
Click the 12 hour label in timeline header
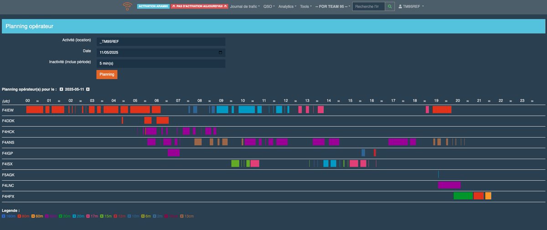(x=286, y=100)
